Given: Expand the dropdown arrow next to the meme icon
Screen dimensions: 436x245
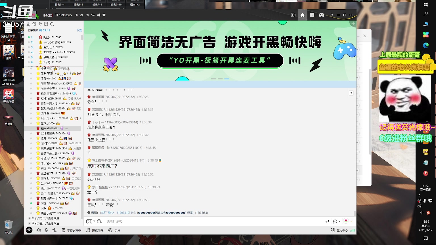Looking at the screenshot, I should [x=94, y=221].
